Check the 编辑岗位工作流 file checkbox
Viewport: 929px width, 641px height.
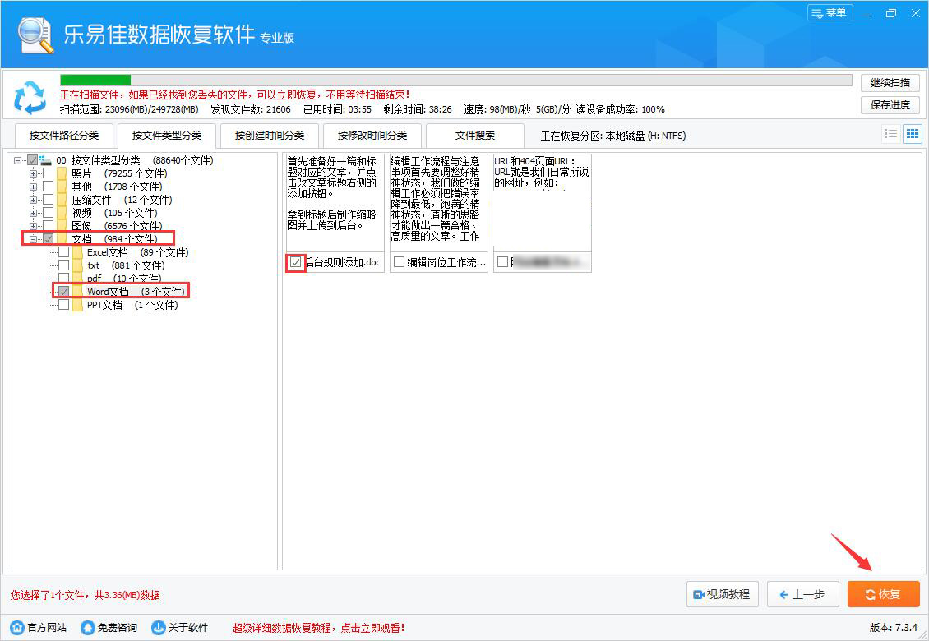pos(399,262)
